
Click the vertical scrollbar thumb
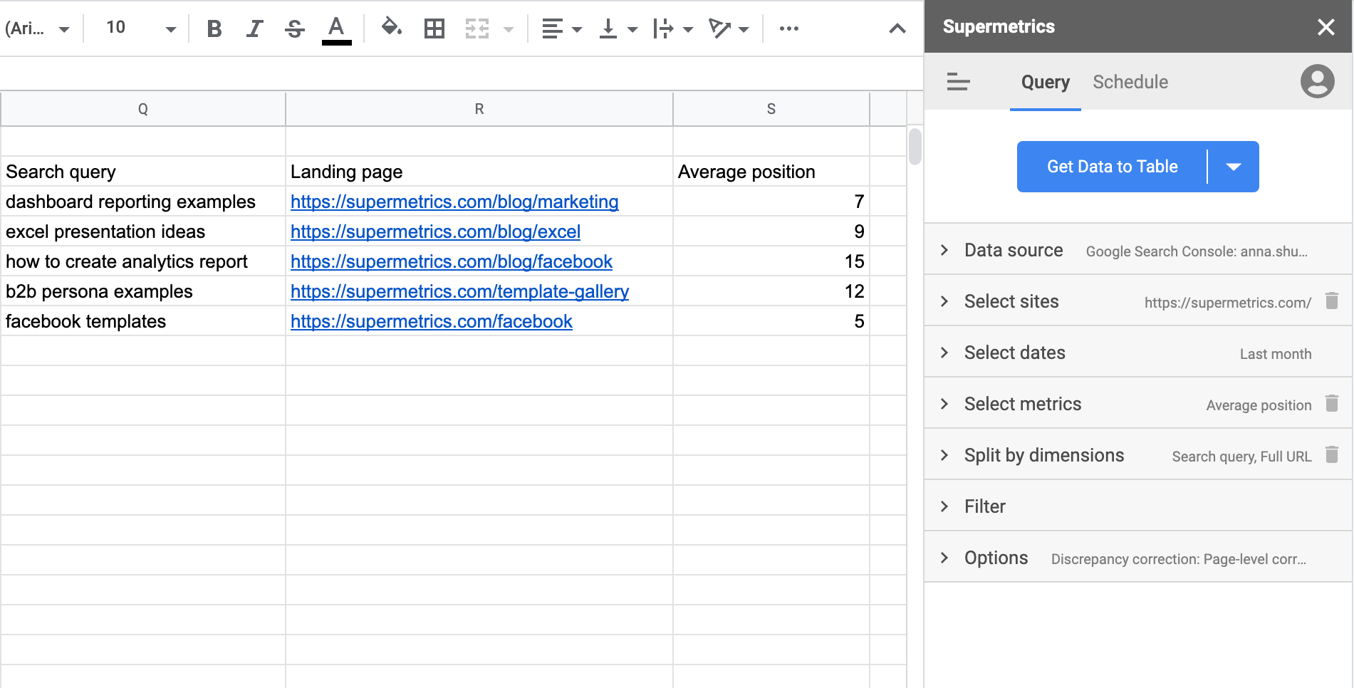[x=915, y=147]
